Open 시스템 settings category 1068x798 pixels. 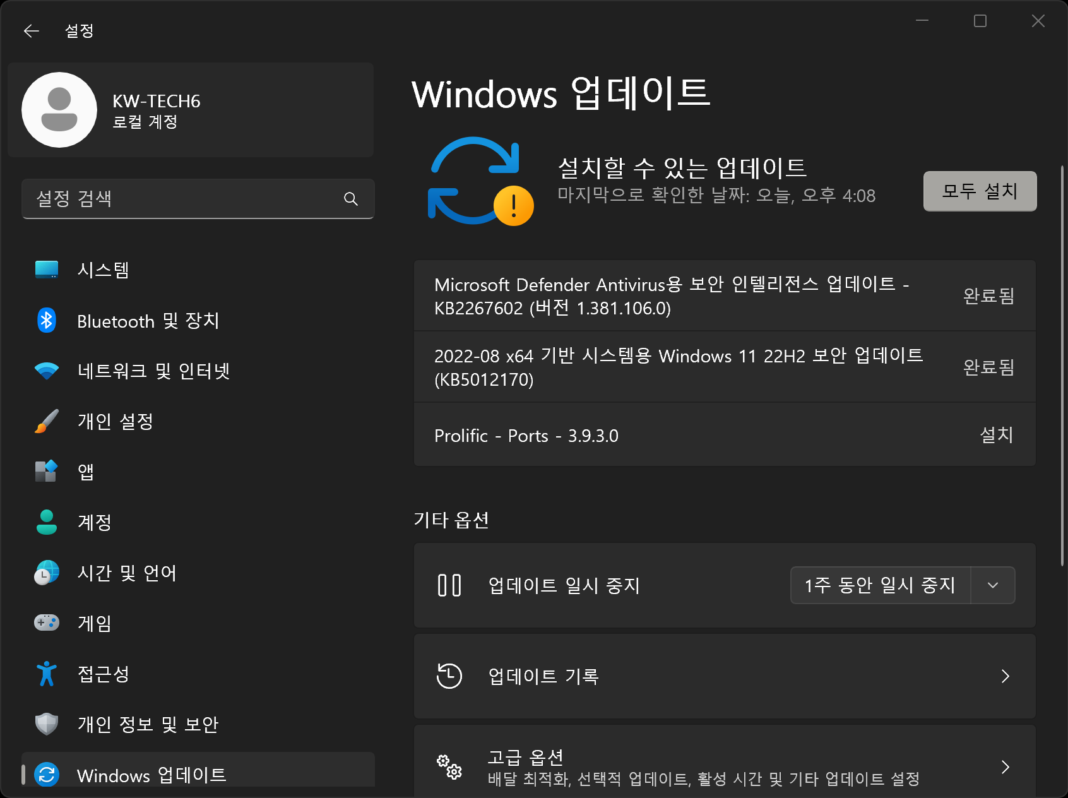point(198,270)
